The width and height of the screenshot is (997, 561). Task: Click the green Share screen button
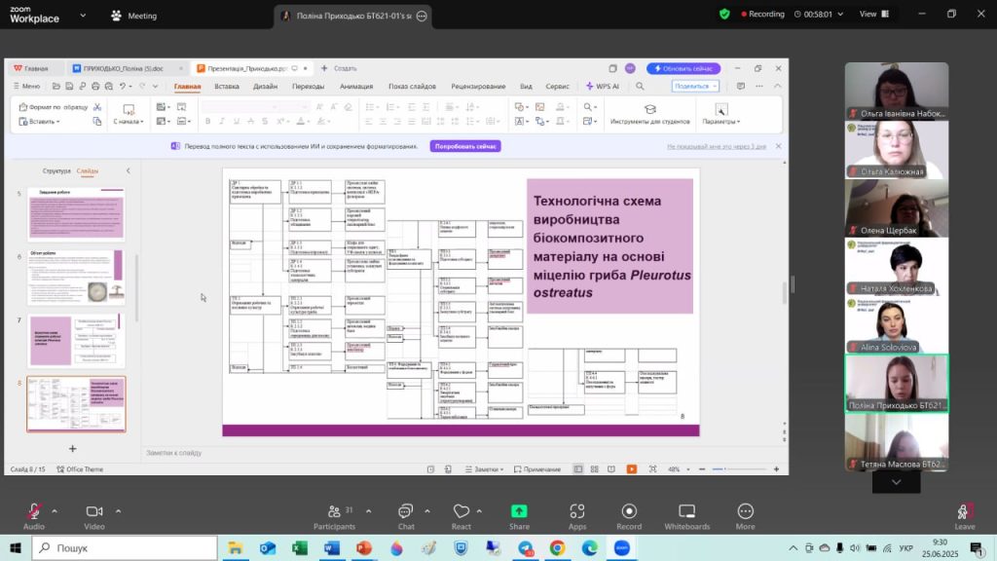click(519, 516)
